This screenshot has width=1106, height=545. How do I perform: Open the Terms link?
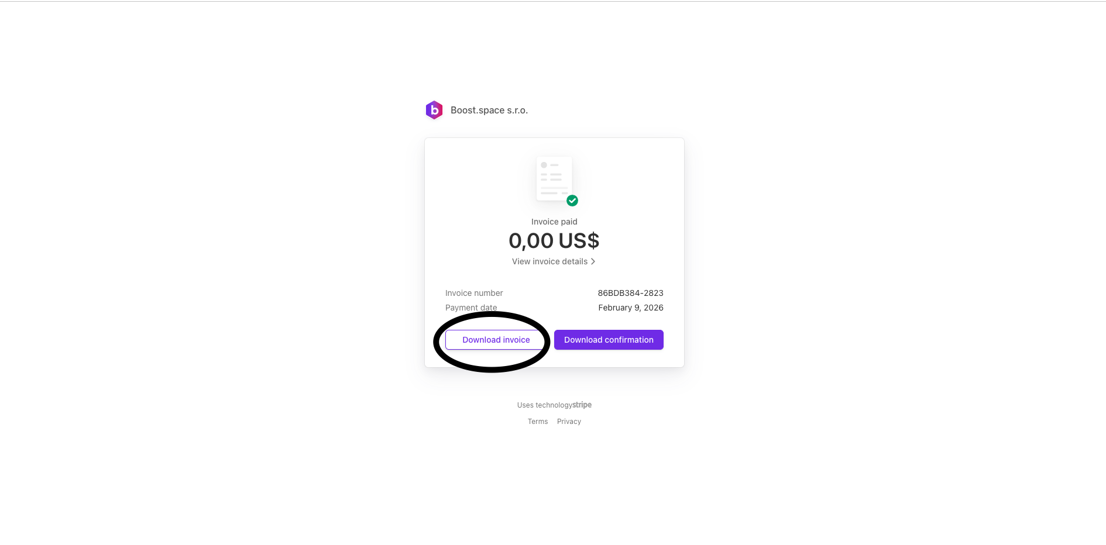point(538,422)
